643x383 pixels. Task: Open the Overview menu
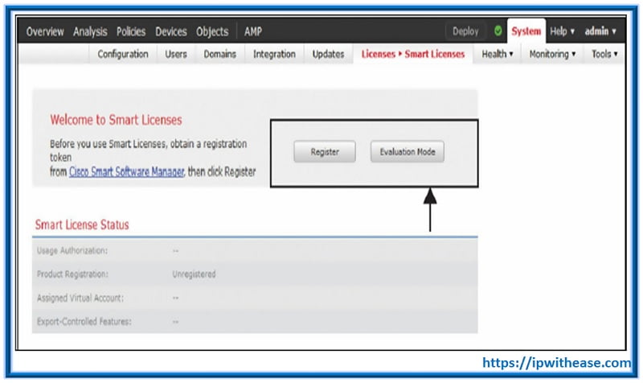[x=46, y=31]
